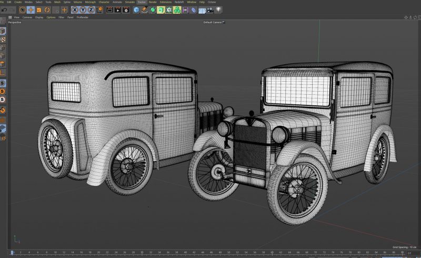Open the viewport Panel menu
This screenshot has width=421, height=258.
pyautogui.click(x=71, y=17)
